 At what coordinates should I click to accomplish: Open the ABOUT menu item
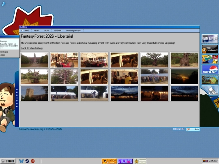[36, 30]
